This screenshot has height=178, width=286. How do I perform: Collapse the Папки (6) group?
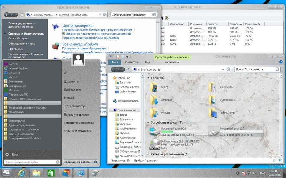point(149,78)
